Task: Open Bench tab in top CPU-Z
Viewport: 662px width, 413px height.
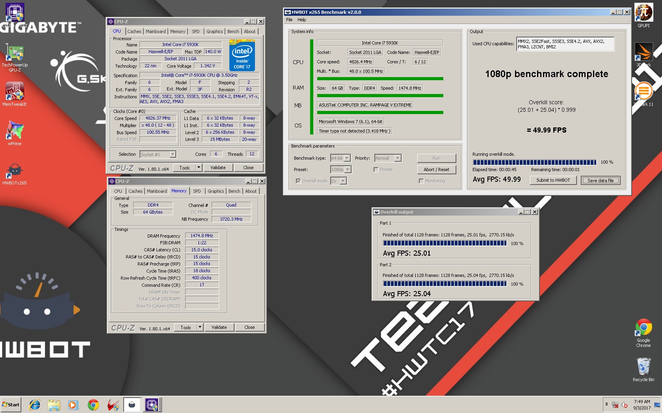Action: point(233,31)
